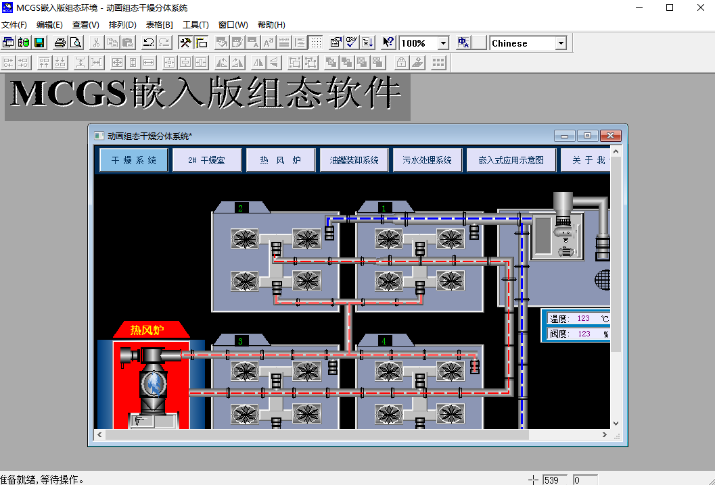Click the 污水处理系统 button

tap(428, 160)
